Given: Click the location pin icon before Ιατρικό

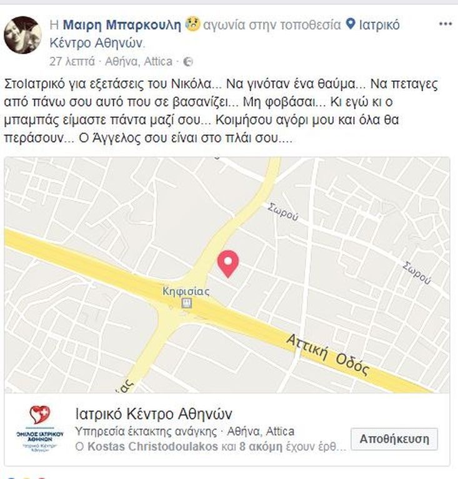Looking at the screenshot, I should click(x=351, y=24).
